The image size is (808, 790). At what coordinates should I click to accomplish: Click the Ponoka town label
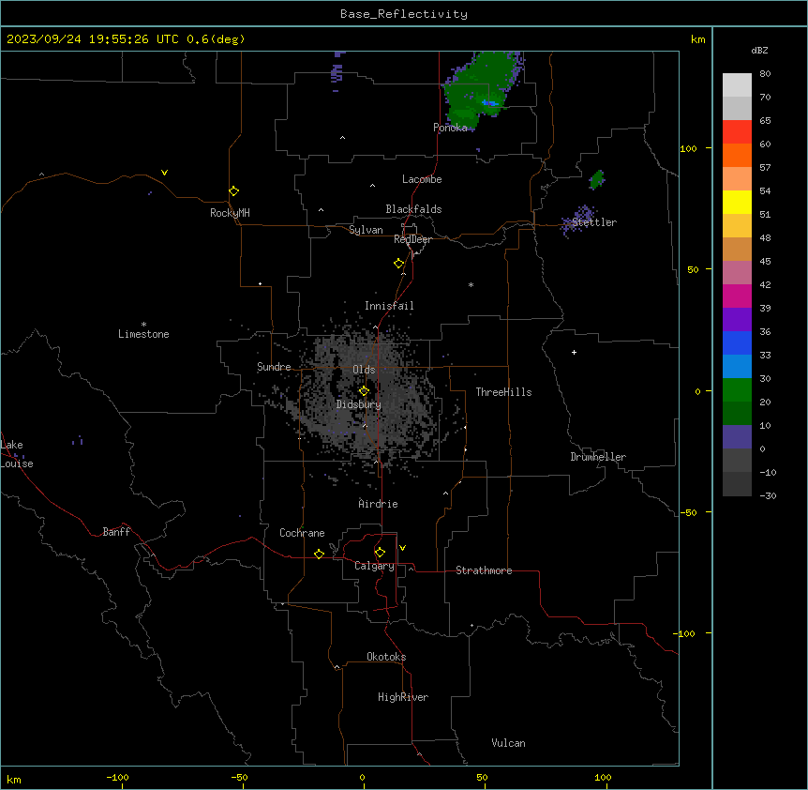450,128
